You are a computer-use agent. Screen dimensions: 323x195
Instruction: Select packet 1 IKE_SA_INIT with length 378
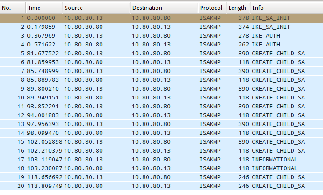[x=161, y=18]
